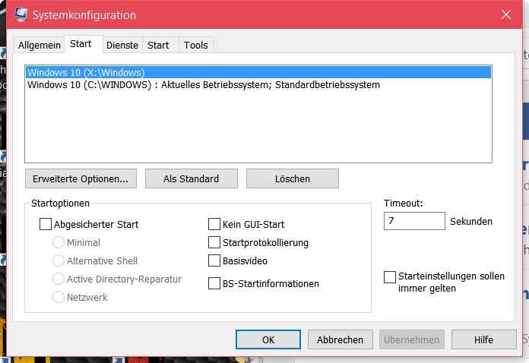Click the Timeout seconds input field

(414, 221)
